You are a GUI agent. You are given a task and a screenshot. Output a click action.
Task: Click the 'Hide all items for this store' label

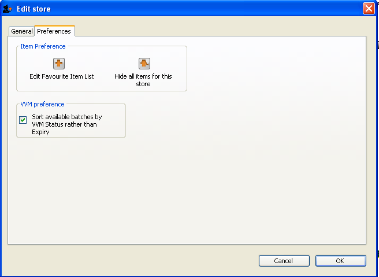143,80
